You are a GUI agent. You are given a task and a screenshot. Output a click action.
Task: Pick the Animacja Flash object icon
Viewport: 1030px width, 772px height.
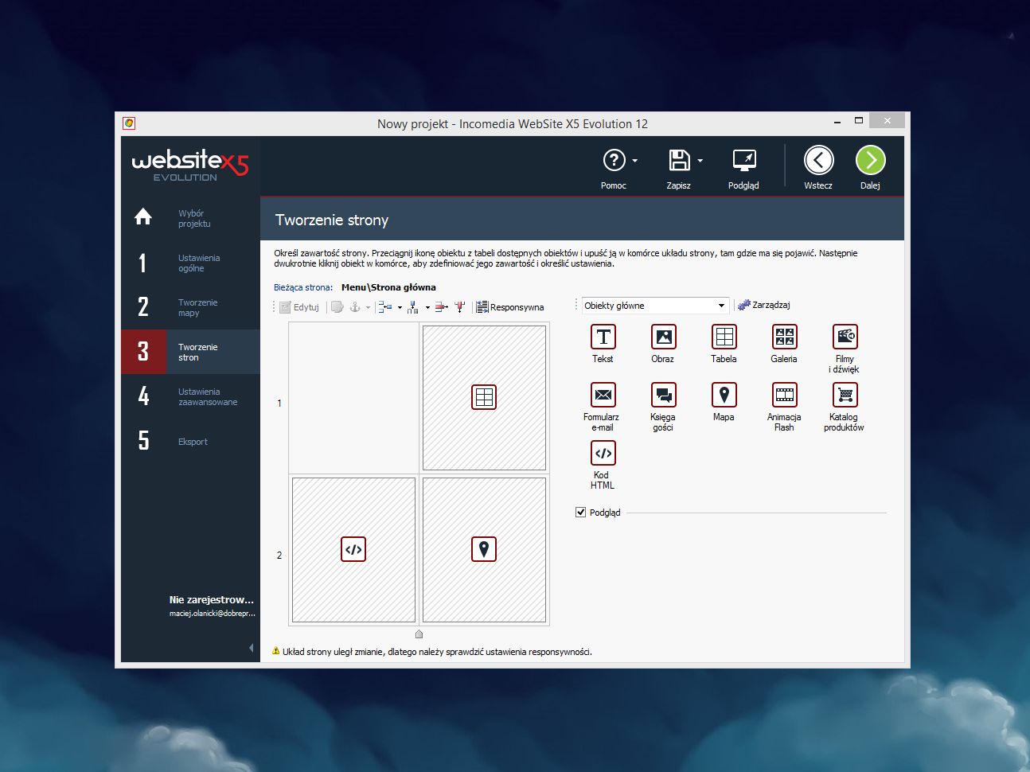click(784, 396)
